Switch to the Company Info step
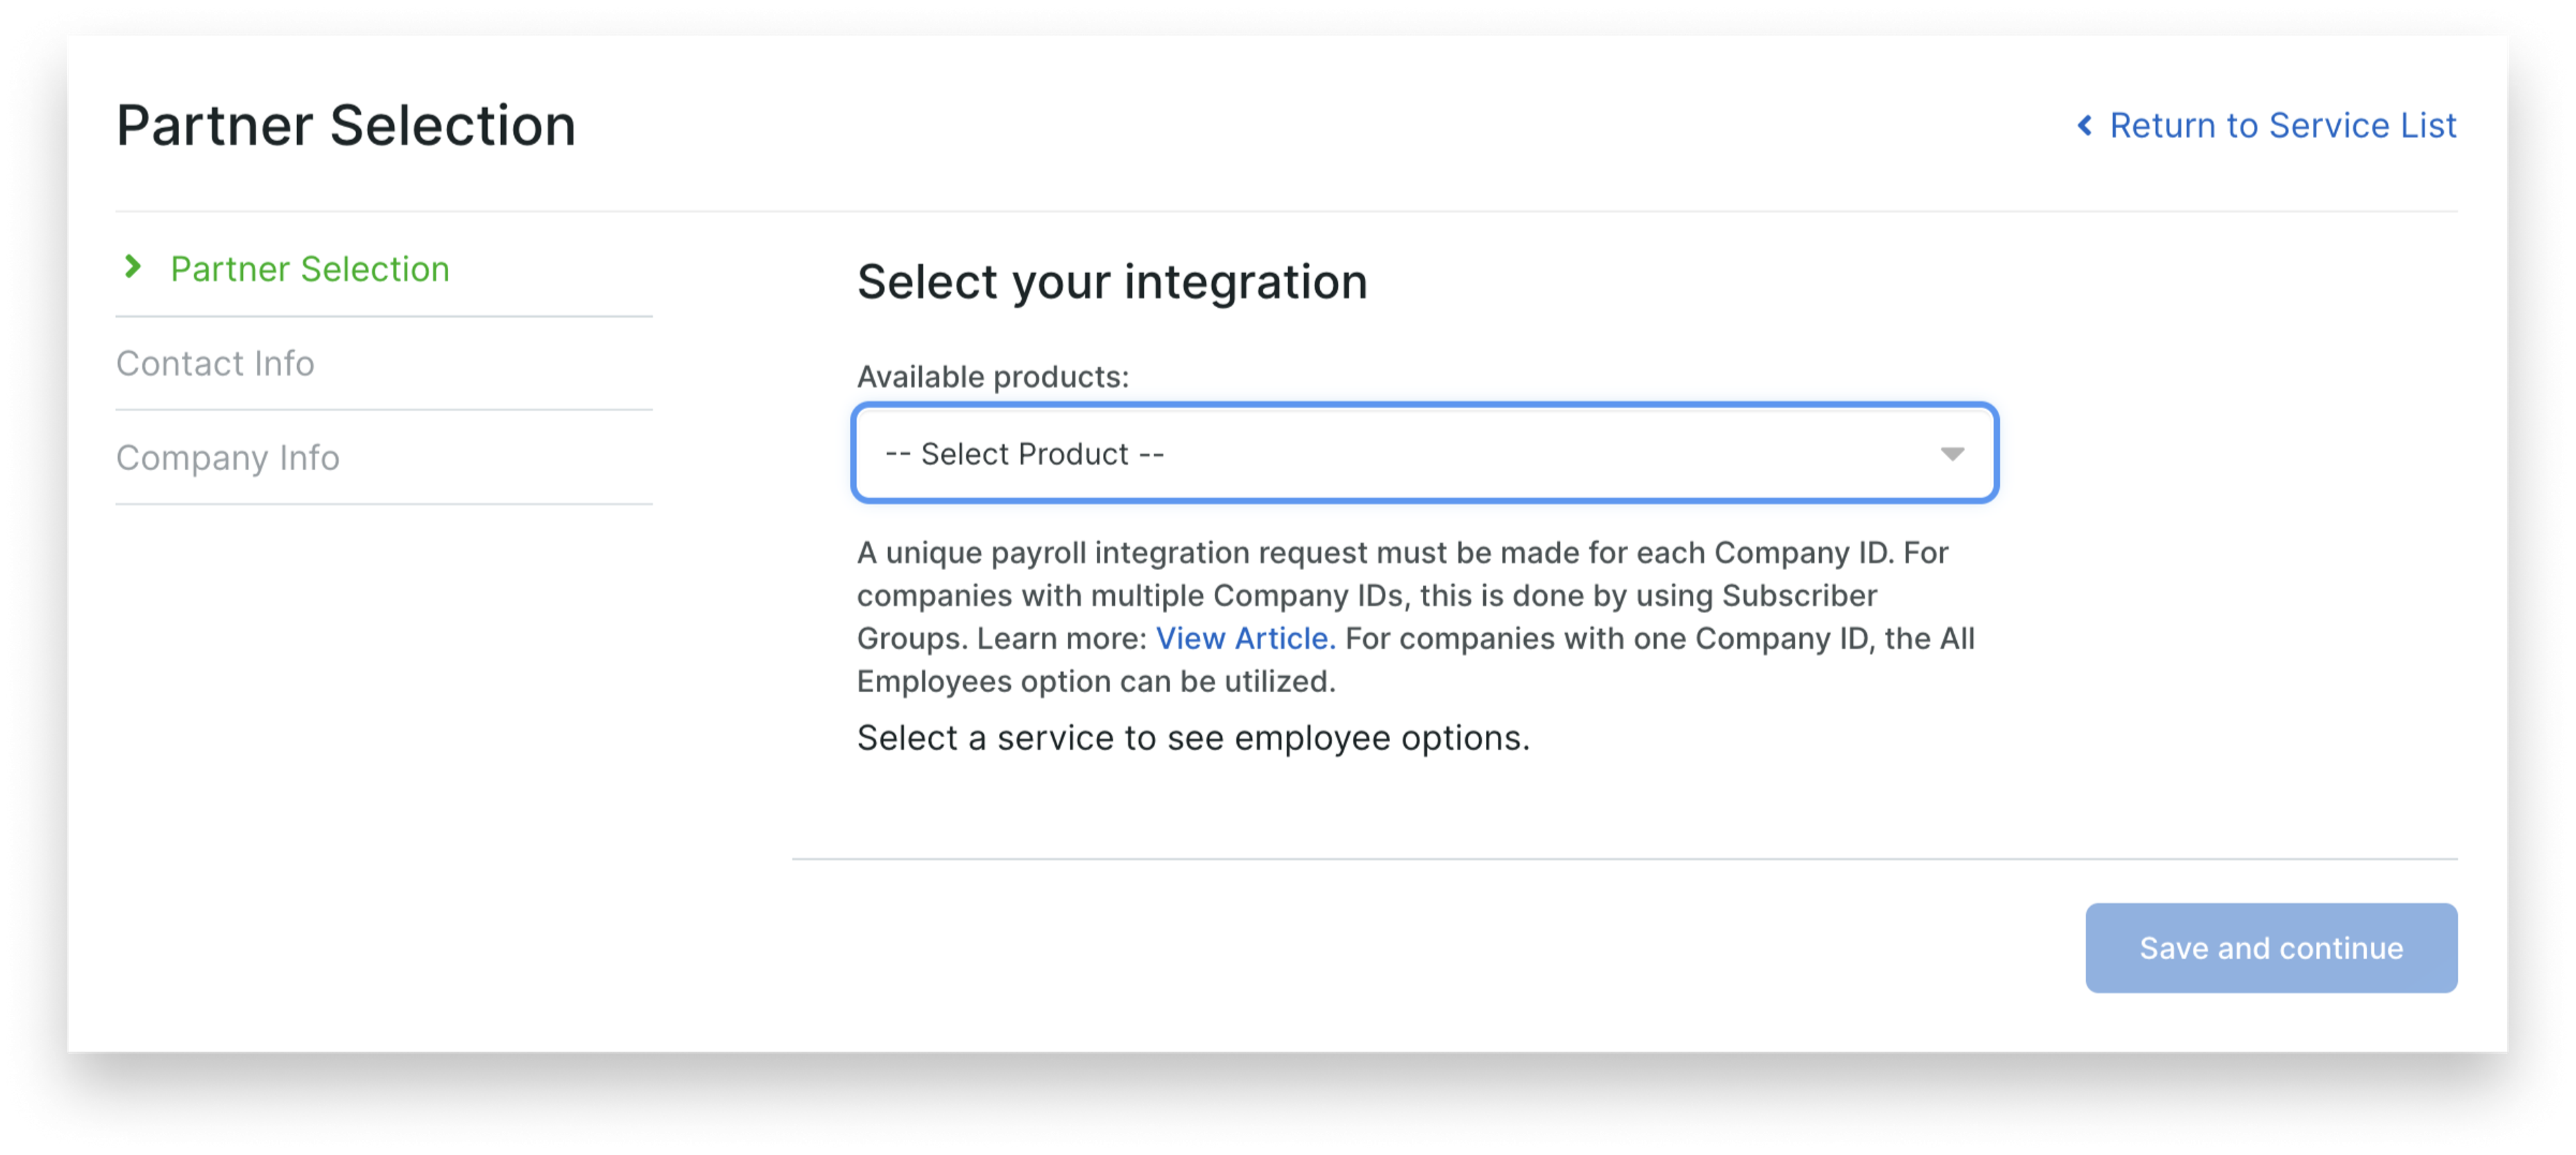The width and height of the screenshot is (2576, 1155). tap(228, 457)
